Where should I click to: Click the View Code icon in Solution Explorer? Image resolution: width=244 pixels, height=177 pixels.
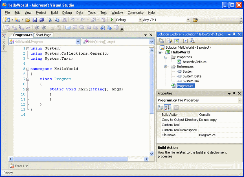pyautogui.click(x=185, y=41)
